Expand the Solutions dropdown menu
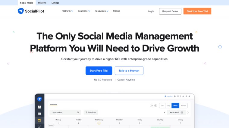This screenshot has width=229, height=128. tap(84, 11)
